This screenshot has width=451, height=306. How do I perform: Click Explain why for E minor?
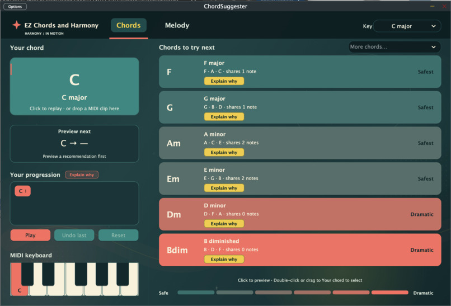coord(224,188)
